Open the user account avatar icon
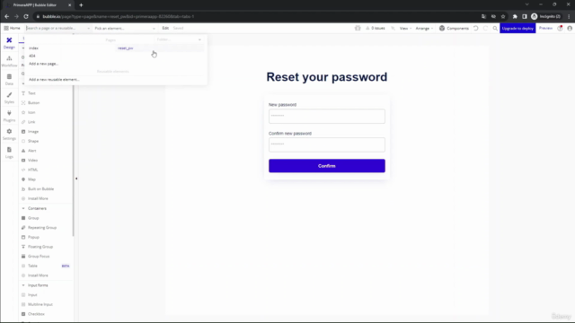Screen dimensions: 575x323 pyautogui.click(x=570, y=28)
